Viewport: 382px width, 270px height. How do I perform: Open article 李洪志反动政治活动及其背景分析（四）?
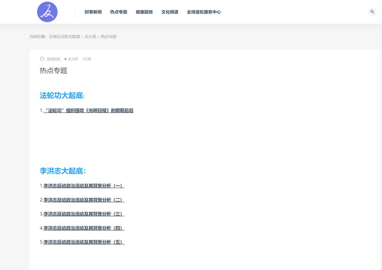[84, 228]
